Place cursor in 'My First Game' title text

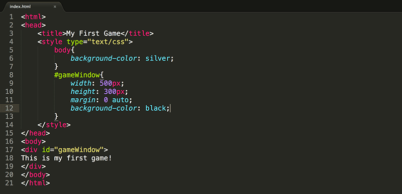93,34
